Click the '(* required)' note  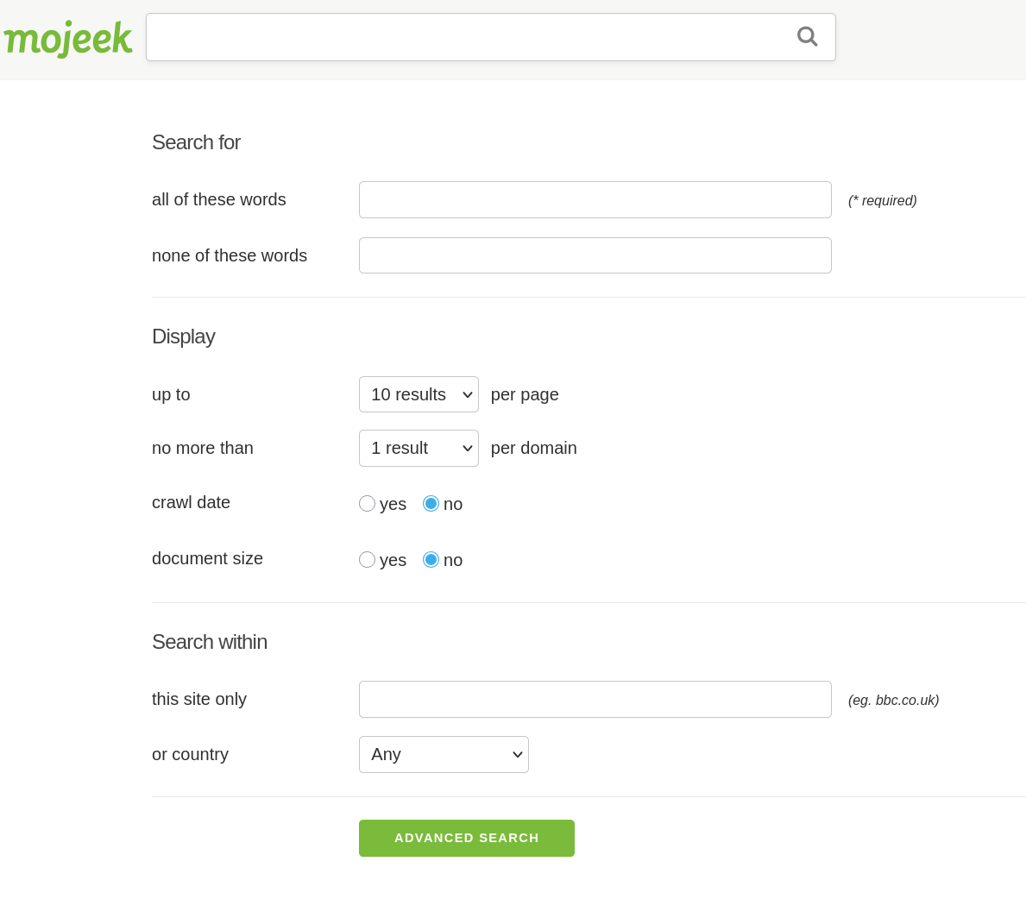[882, 201]
